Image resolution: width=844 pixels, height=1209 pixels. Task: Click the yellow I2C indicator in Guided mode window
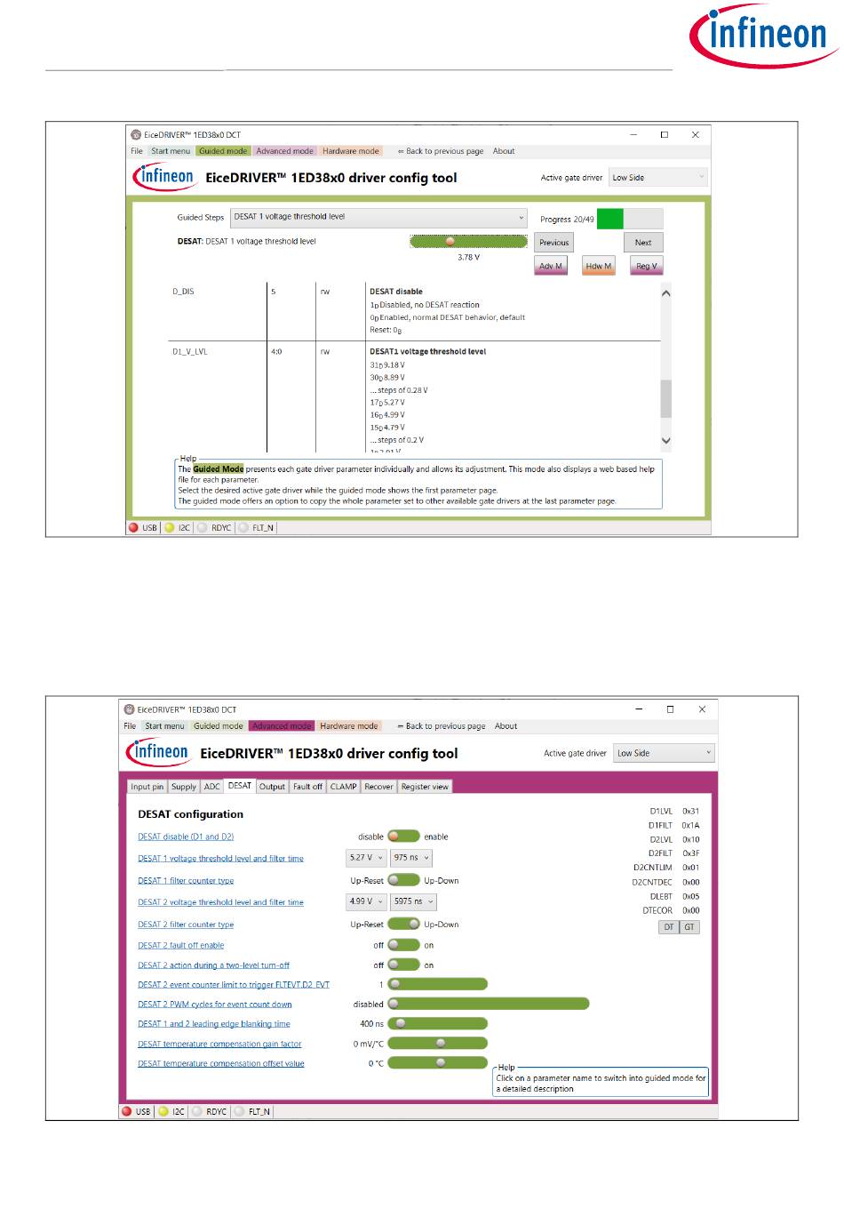tap(169, 527)
